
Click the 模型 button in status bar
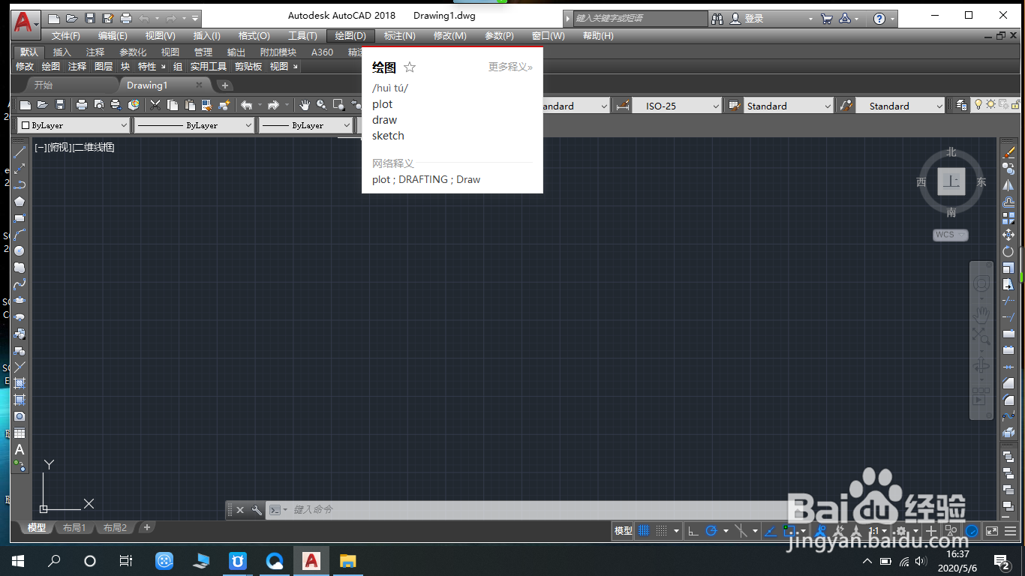coord(623,531)
